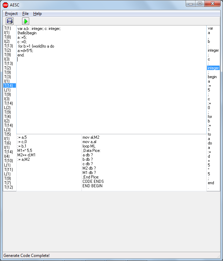The width and height of the screenshot is (223, 261).
Task: Select L(3) in the left token list
Action: click(7, 130)
